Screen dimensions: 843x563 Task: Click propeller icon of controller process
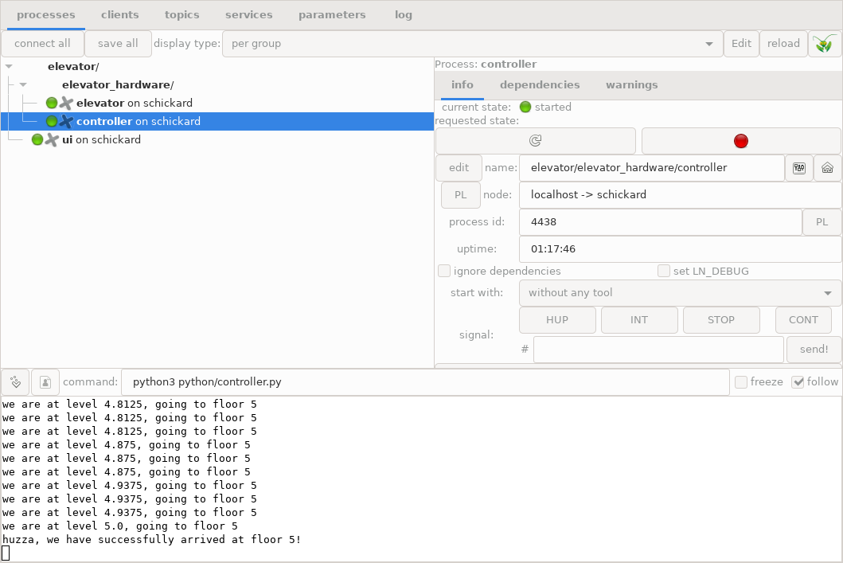tap(66, 121)
